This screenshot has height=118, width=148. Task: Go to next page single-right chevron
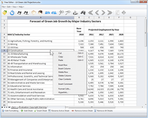coord(103,13)
